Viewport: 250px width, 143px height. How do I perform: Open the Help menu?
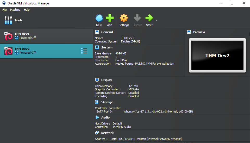(x=27, y=10)
